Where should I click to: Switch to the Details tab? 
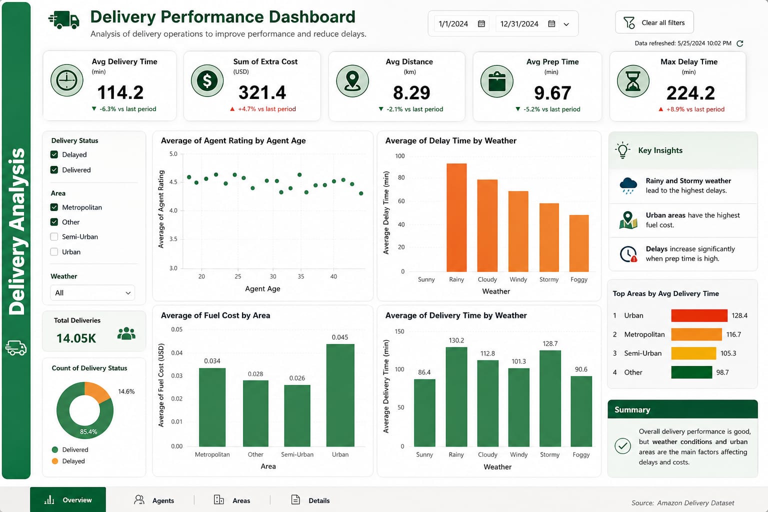(310, 500)
